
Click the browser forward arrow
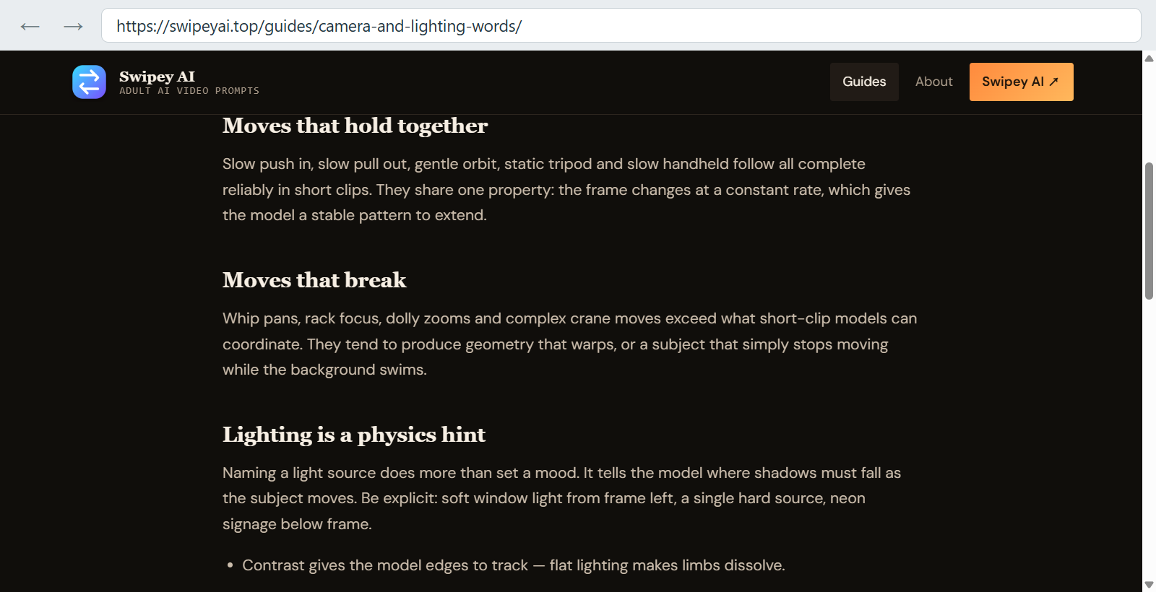tap(73, 27)
